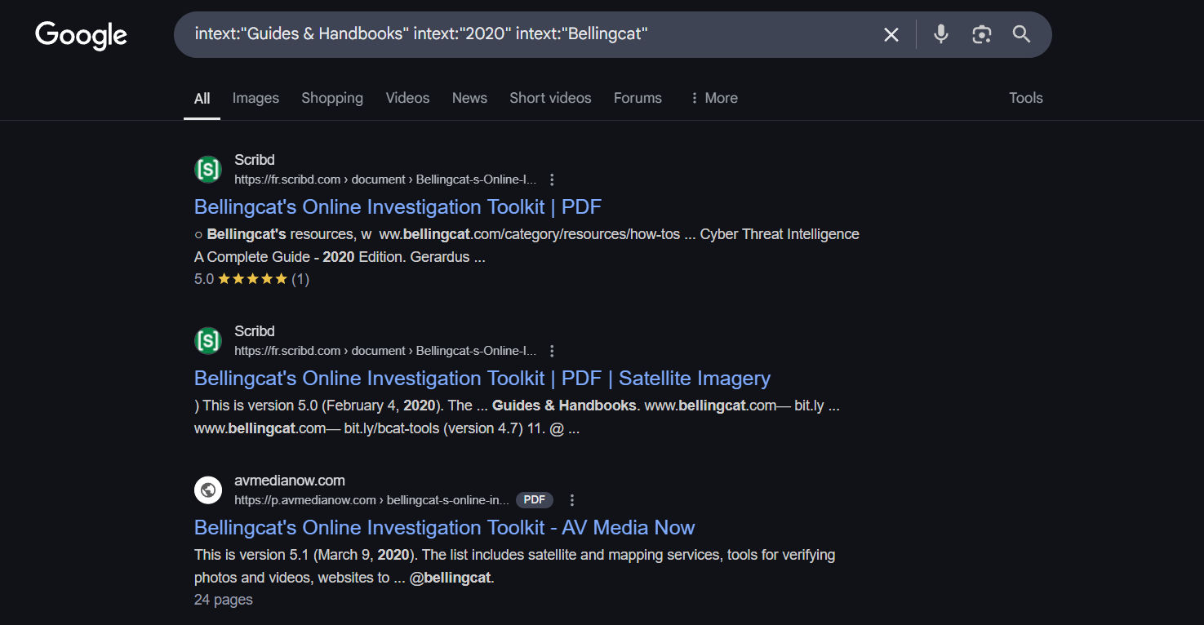Click the "24 pages" text
The image size is (1204, 625).
pos(223,600)
